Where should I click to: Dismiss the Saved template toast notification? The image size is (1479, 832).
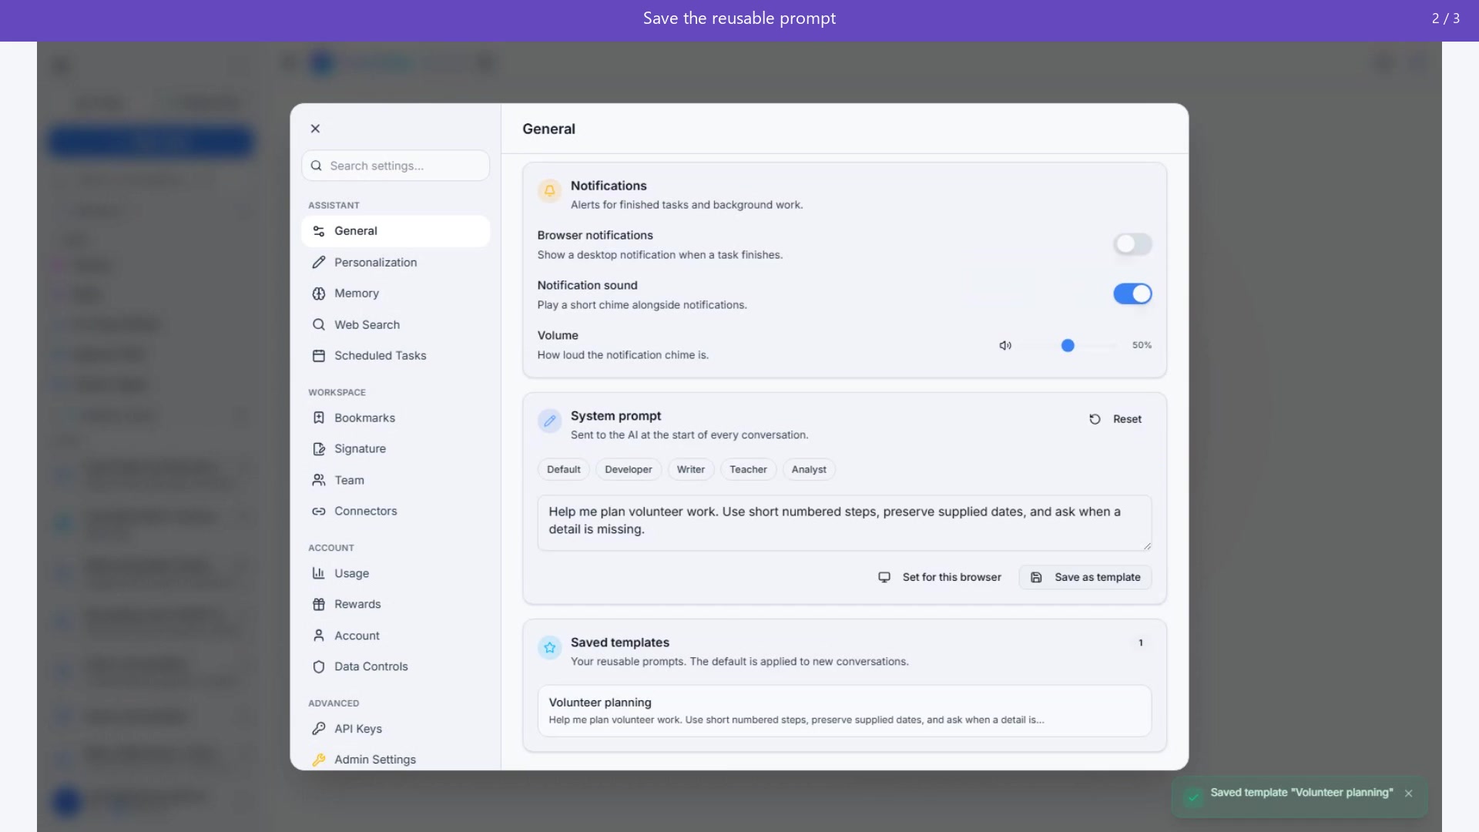coord(1409,793)
